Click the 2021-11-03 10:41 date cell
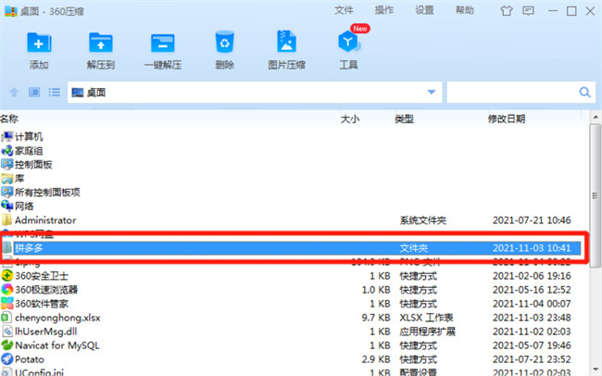The image size is (602, 376). tap(532, 248)
